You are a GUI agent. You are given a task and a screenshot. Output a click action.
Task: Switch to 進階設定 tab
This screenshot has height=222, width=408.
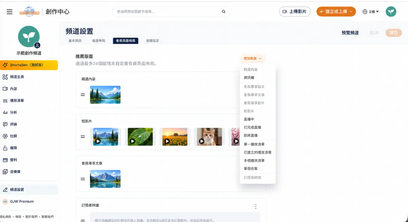click(x=152, y=41)
